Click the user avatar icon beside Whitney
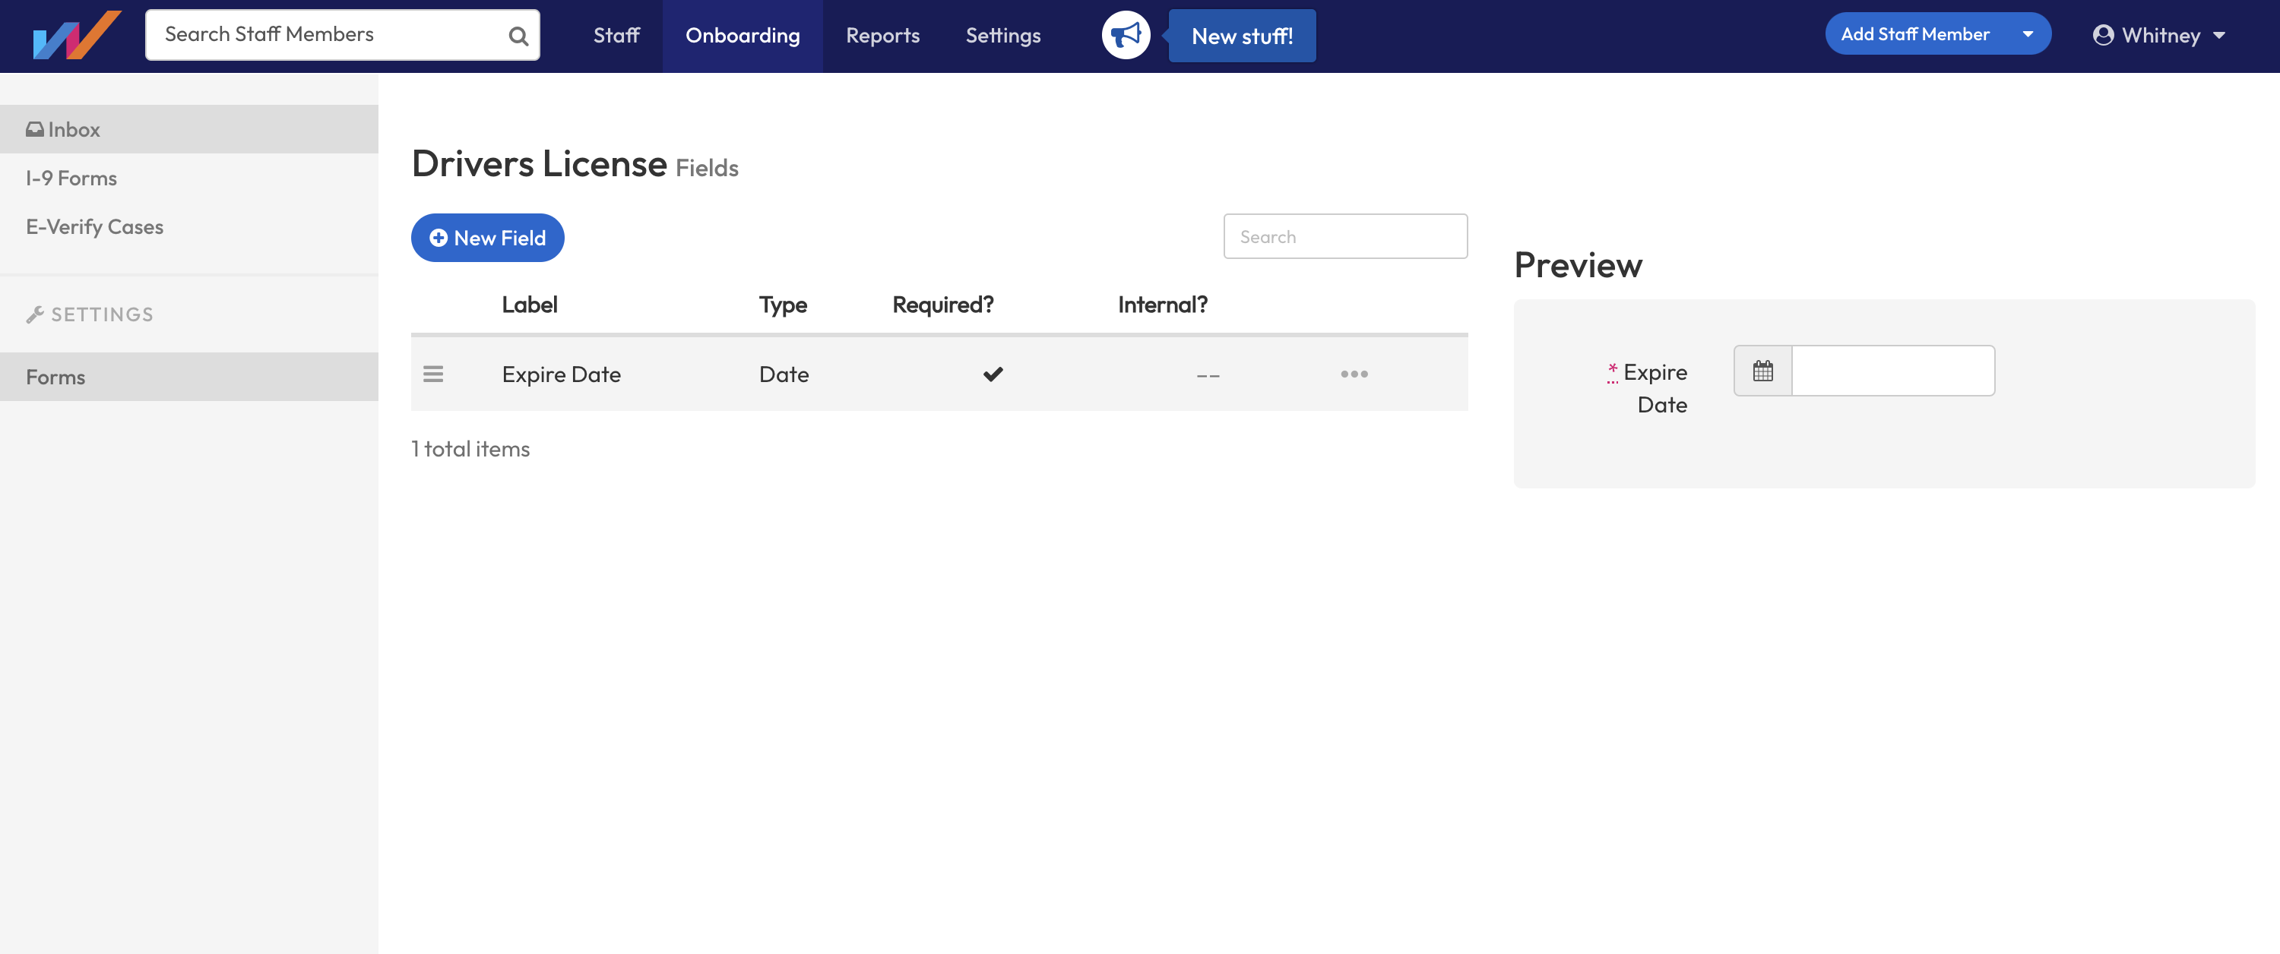2280x954 pixels. tap(2106, 34)
